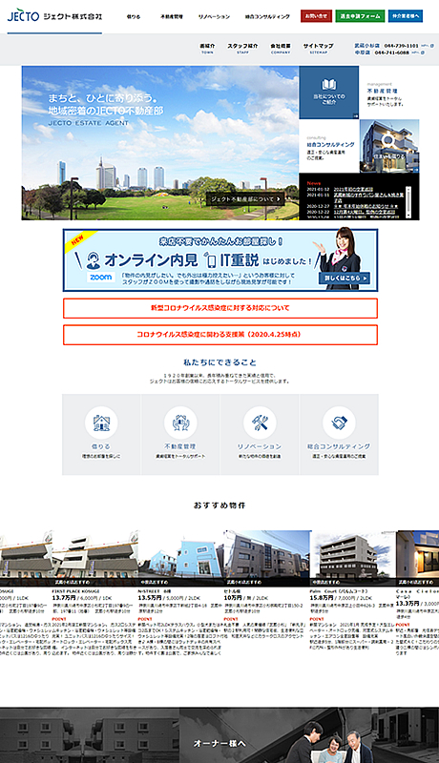Open the サイトマップ SITEMAP link
Screen dimensions: 439x763
click(319, 49)
